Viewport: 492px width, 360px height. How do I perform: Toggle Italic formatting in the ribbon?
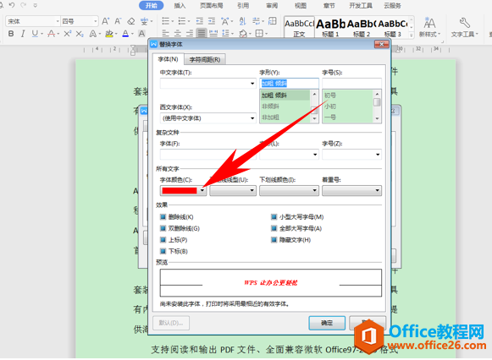[23, 34]
